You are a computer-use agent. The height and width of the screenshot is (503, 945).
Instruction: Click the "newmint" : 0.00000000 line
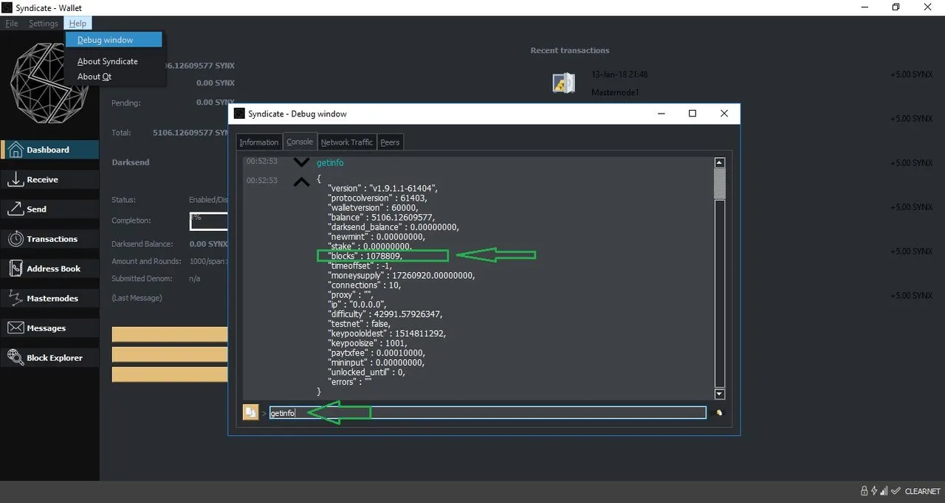click(377, 237)
